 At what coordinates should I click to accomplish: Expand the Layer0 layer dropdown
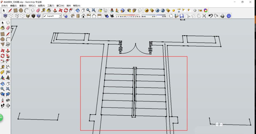(x=60, y=16)
